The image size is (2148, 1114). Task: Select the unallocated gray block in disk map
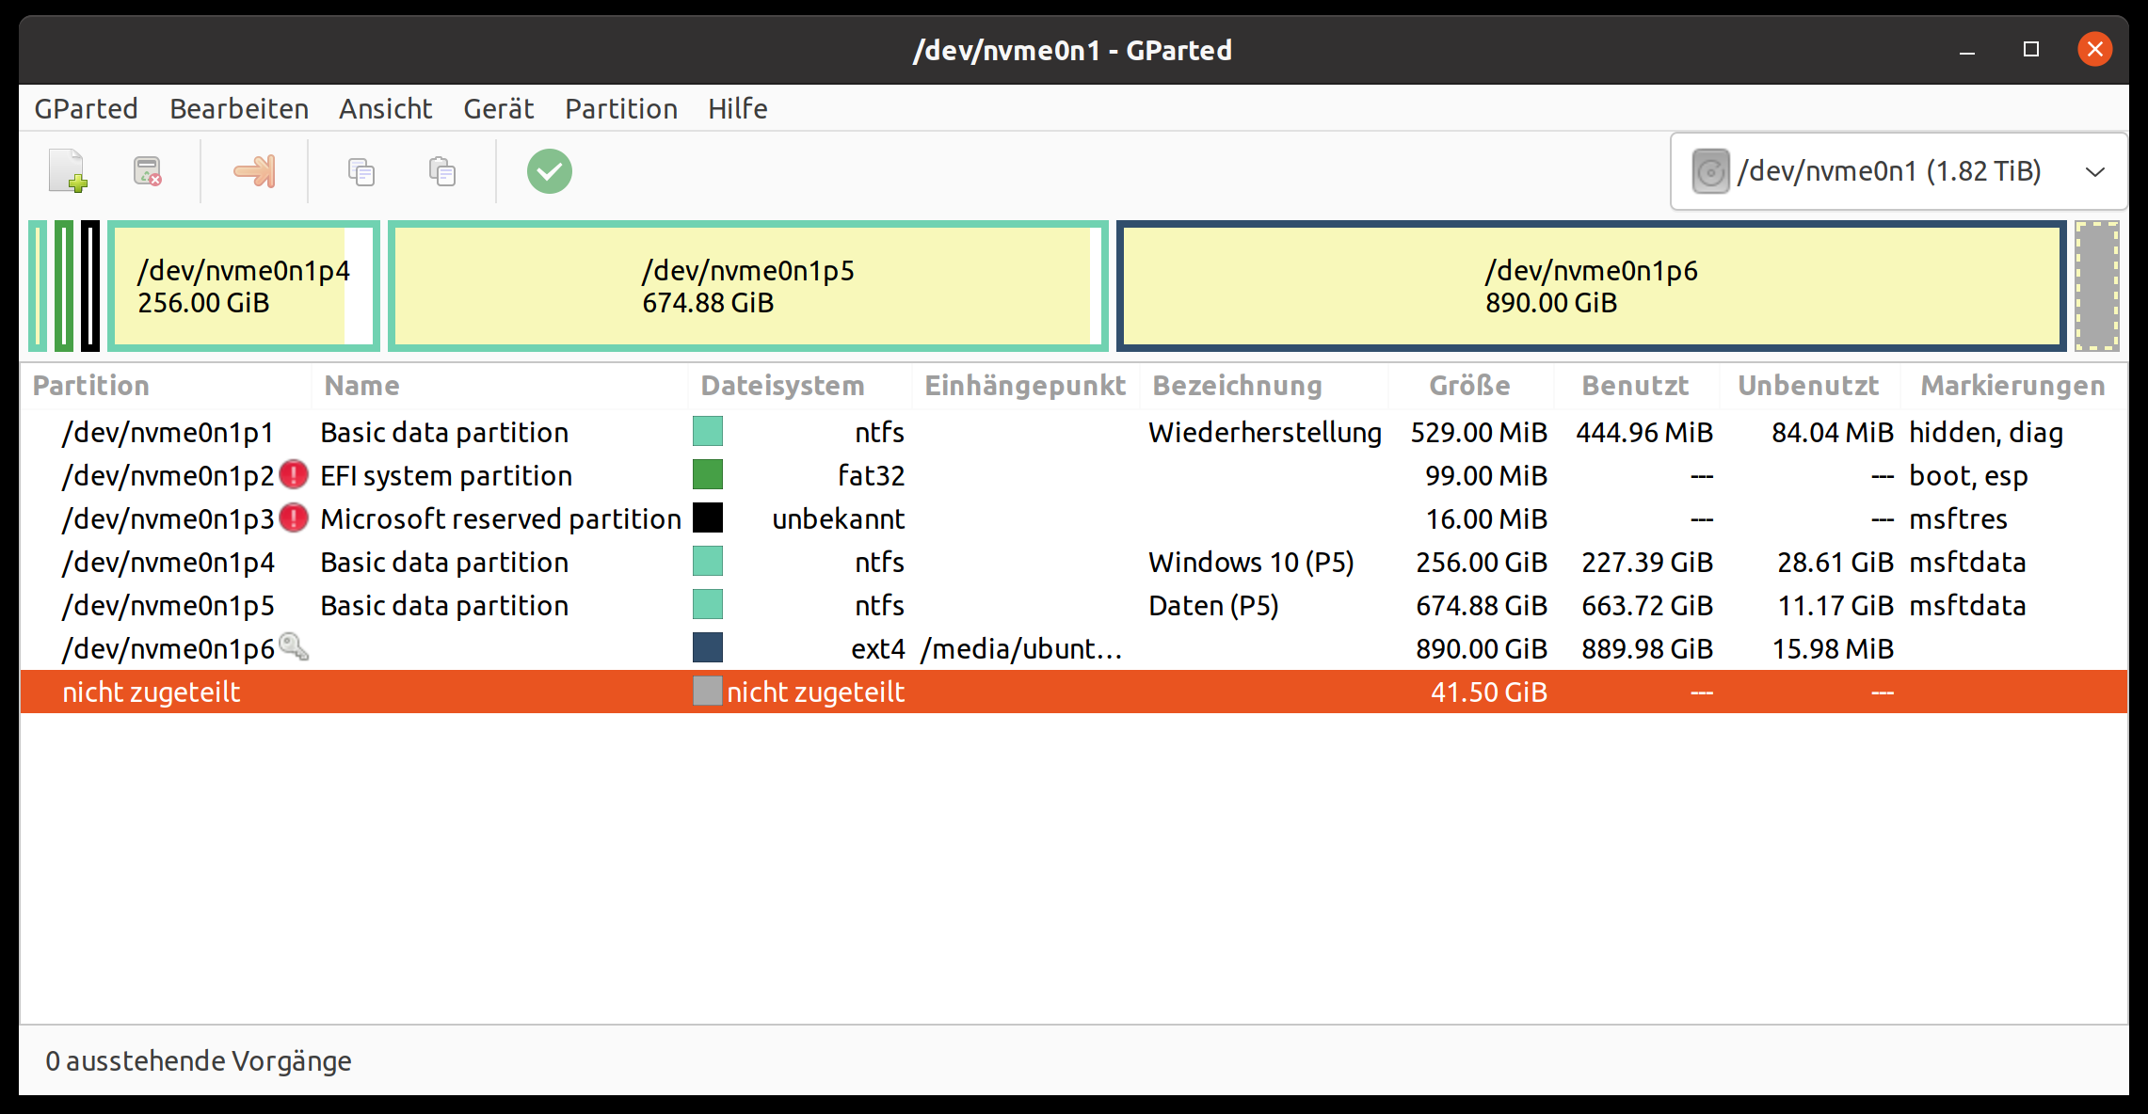tap(2097, 286)
